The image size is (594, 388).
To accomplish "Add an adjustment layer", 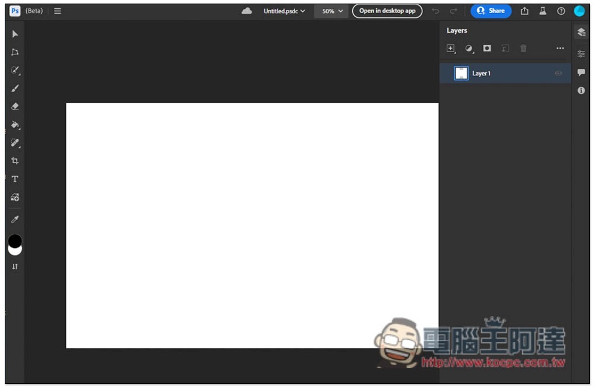I will coord(469,49).
